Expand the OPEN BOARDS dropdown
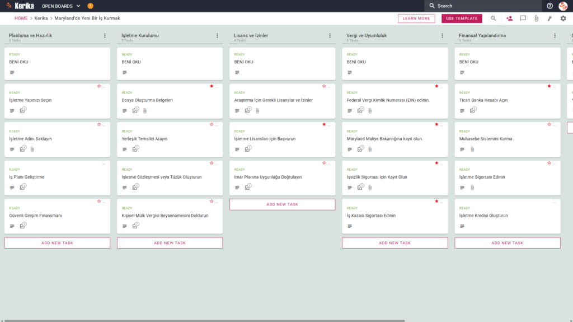Viewport: 573px width, 322px height. tap(61, 6)
